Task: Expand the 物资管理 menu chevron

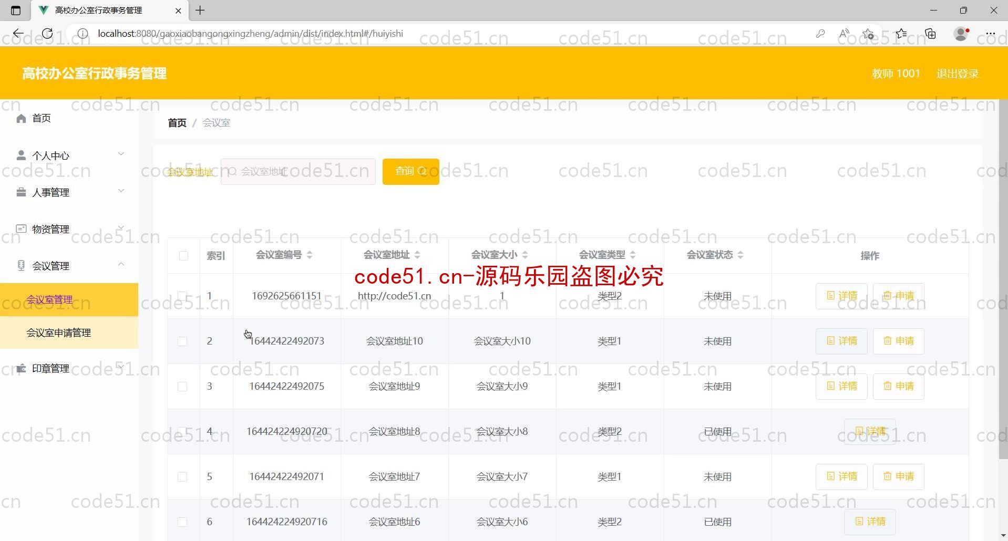Action: (121, 227)
